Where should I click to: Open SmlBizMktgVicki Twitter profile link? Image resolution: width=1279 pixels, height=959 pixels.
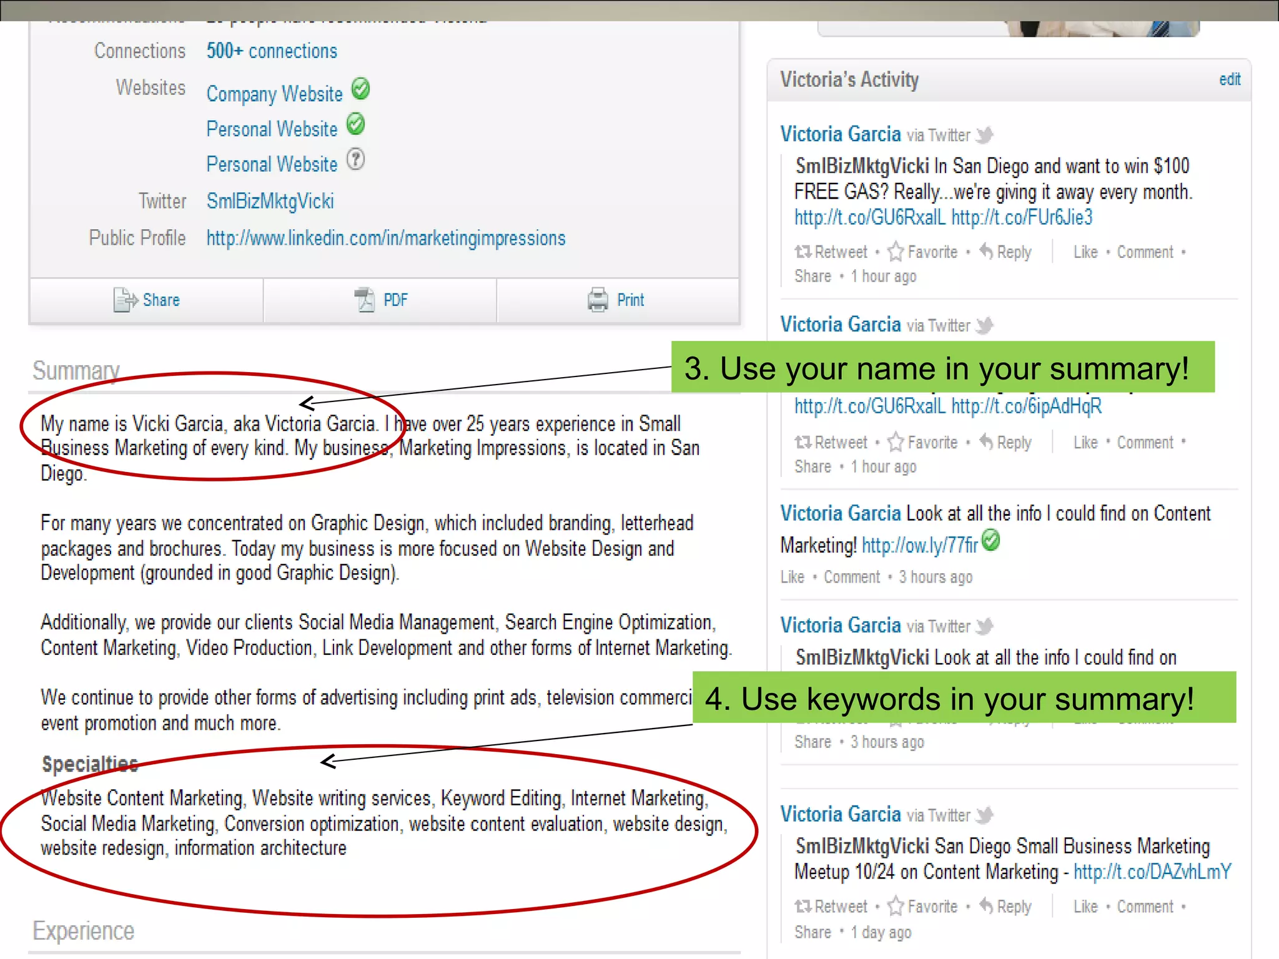click(x=270, y=201)
